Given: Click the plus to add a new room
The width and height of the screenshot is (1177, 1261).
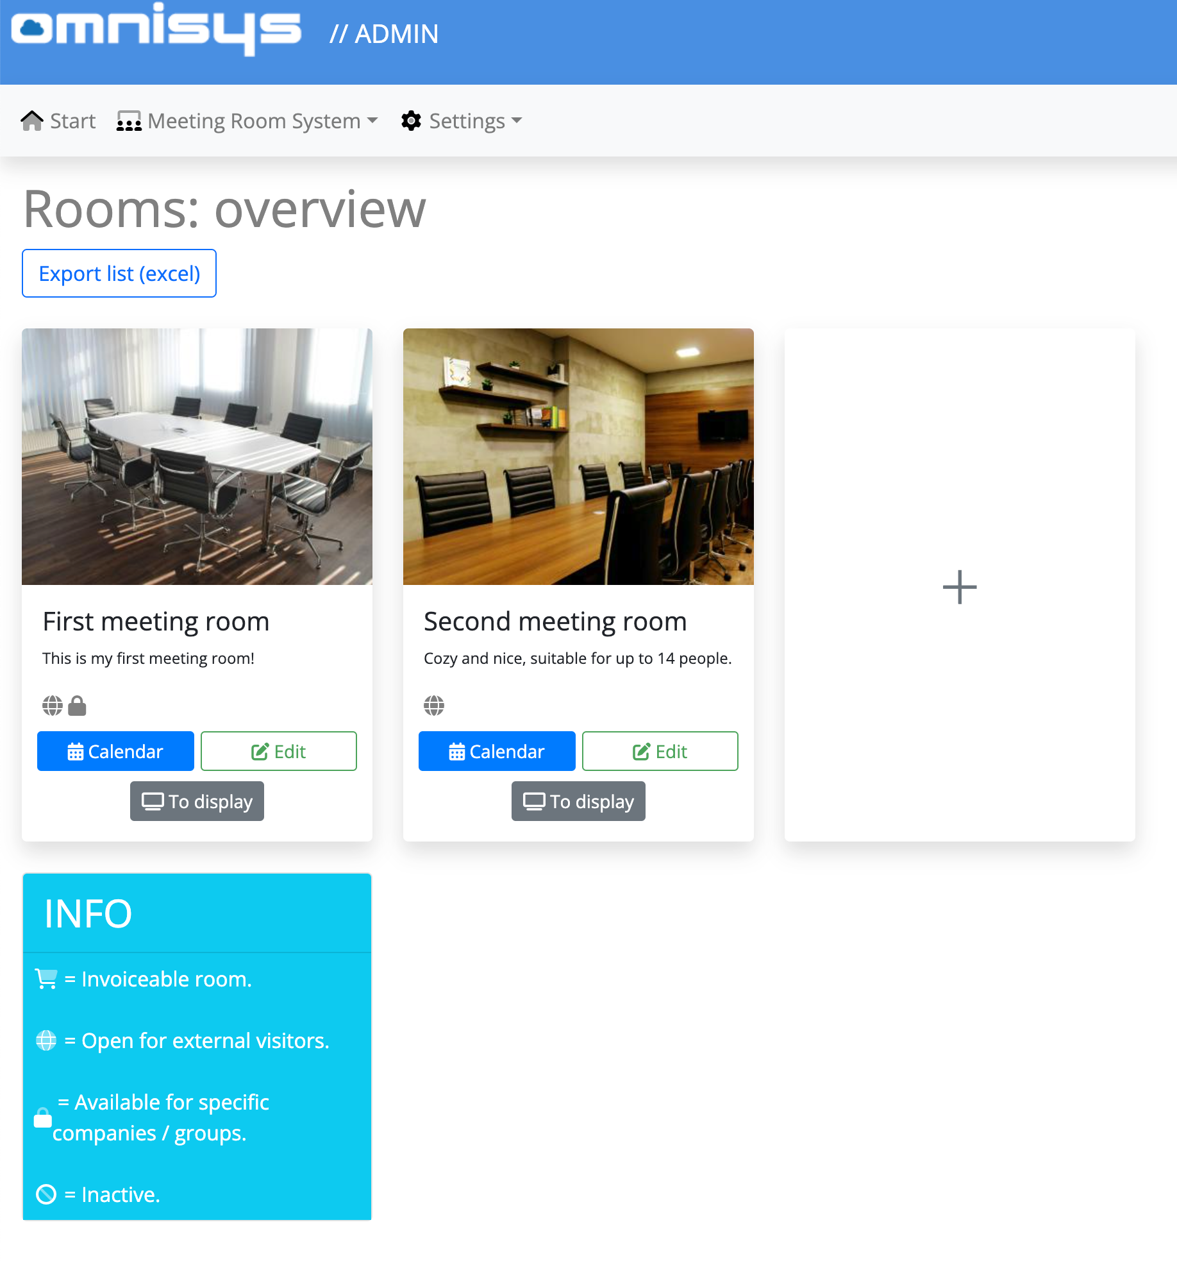Looking at the screenshot, I should (959, 586).
